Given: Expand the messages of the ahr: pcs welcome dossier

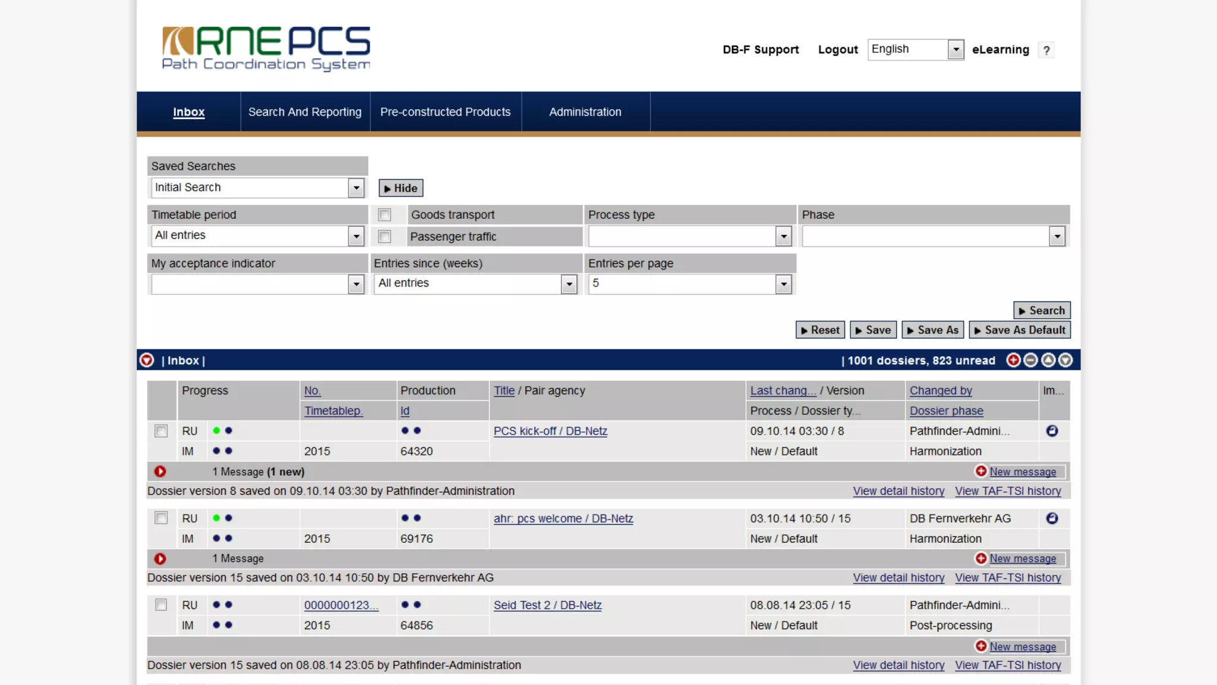Looking at the screenshot, I should (x=160, y=558).
